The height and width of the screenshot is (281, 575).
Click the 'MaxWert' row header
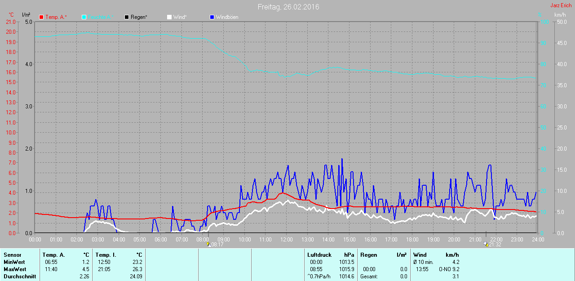(14, 269)
